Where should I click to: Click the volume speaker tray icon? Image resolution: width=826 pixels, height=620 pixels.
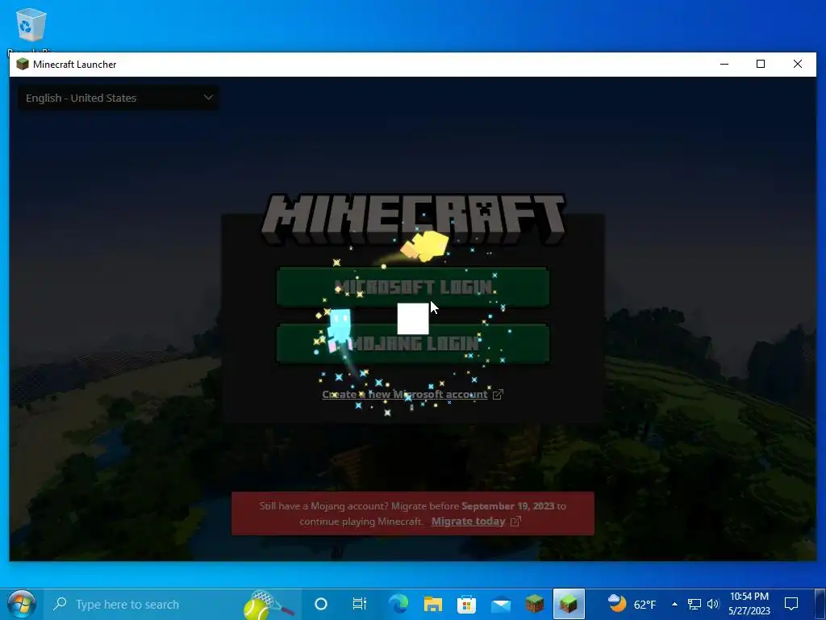(713, 604)
